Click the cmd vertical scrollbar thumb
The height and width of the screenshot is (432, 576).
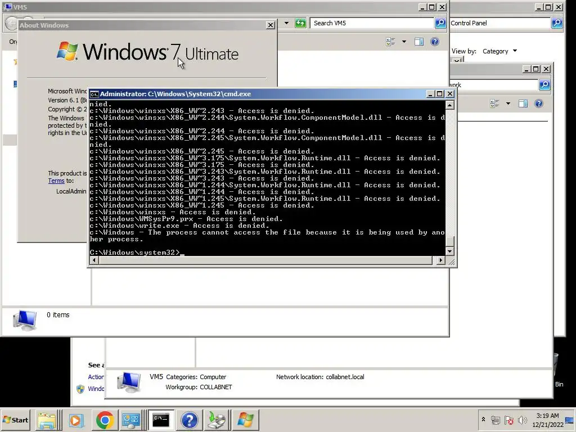click(449, 241)
